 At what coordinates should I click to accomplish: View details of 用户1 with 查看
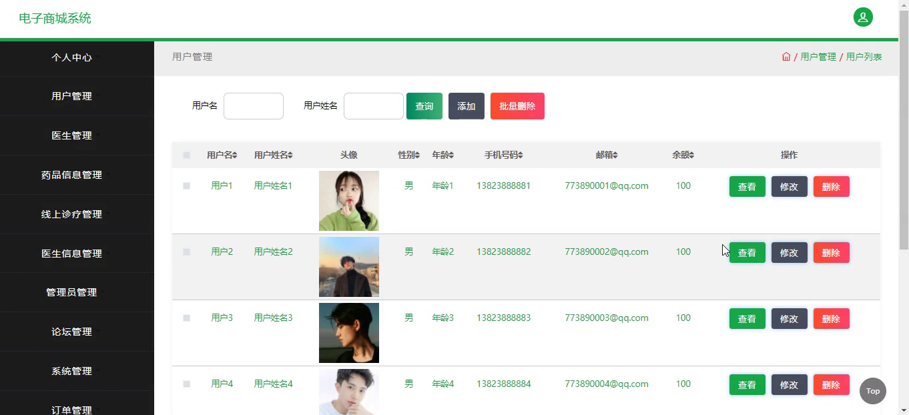(747, 187)
